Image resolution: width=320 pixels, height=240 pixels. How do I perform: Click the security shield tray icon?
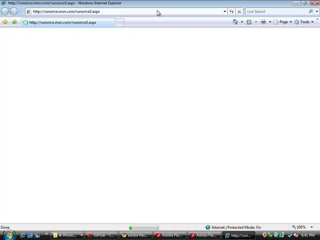[x=264, y=235]
